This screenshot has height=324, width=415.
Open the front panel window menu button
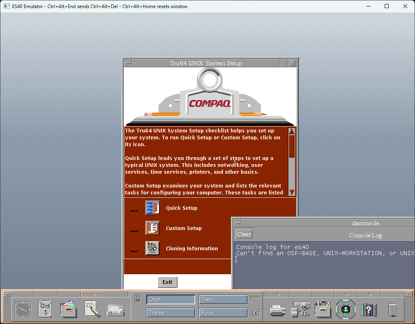click(7, 294)
